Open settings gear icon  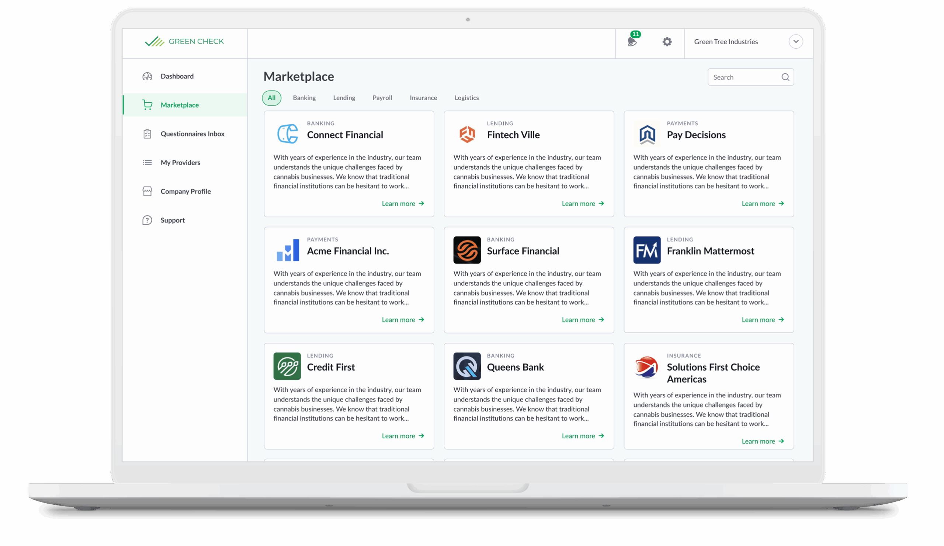click(667, 42)
